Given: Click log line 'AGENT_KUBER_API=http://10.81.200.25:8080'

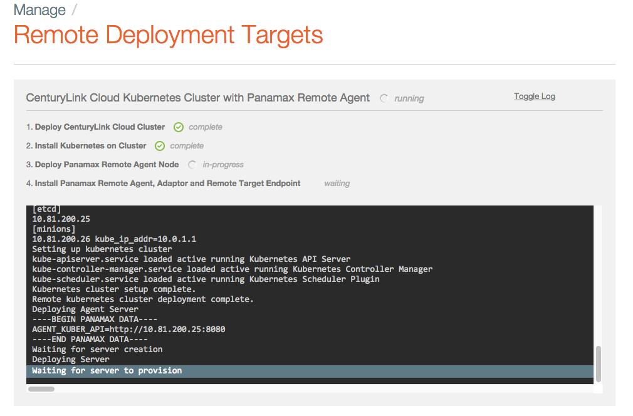Looking at the screenshot, I should coord(128,330).
